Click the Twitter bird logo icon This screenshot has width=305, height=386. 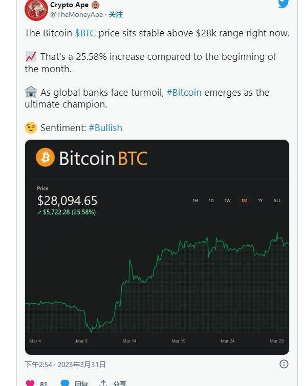284,4
